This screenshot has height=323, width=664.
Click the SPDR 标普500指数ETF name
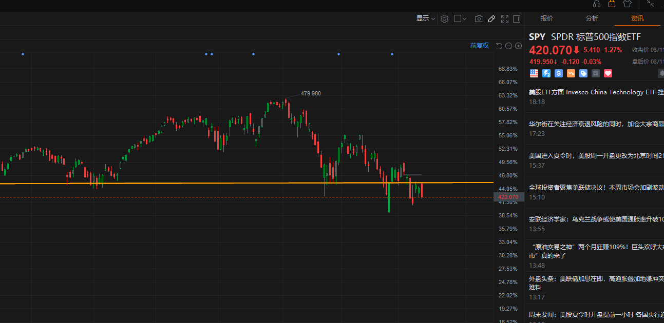coord(596,37)
